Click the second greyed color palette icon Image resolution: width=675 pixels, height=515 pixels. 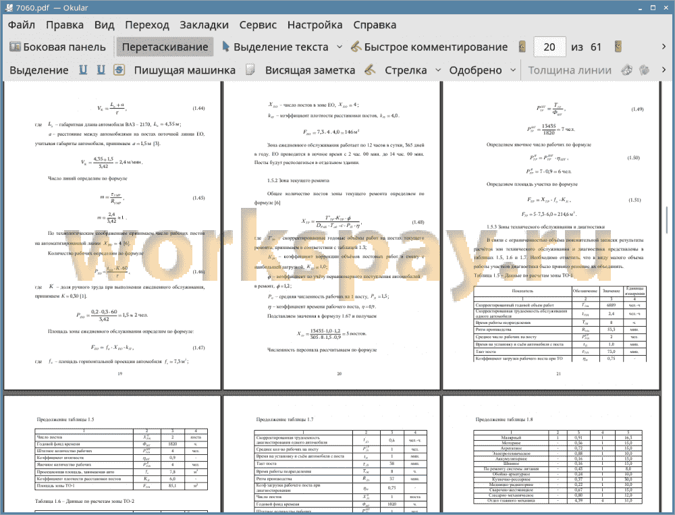tap(644, 70)
